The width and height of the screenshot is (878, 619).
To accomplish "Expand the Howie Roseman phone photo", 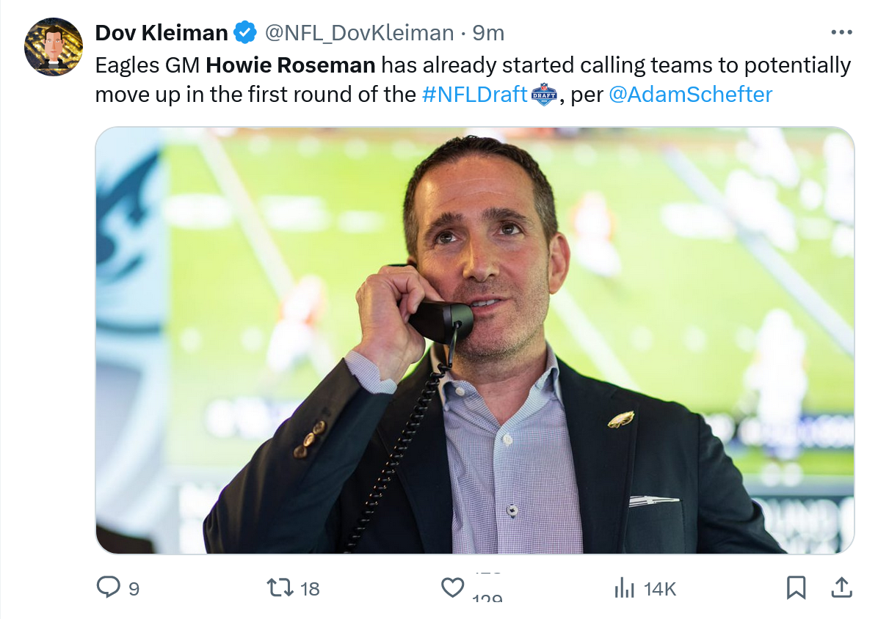I will click(x=474, y=340).
